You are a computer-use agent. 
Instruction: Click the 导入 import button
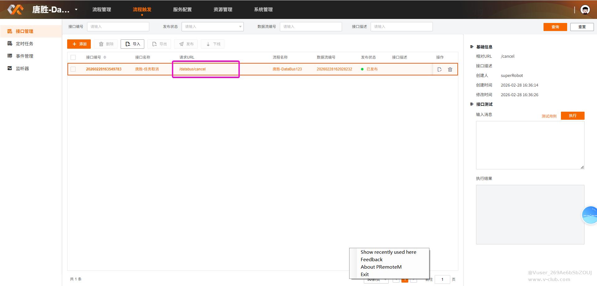point(132,44)
